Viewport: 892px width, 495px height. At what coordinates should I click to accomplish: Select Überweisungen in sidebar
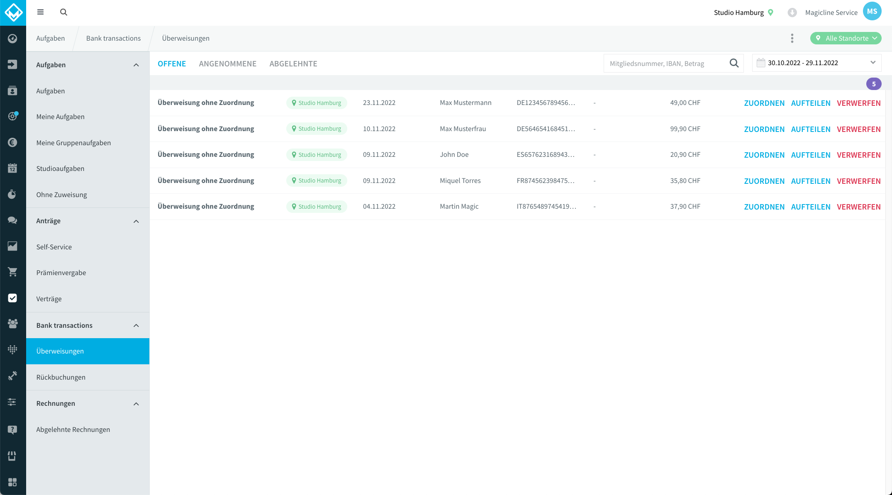click(88, 351)
